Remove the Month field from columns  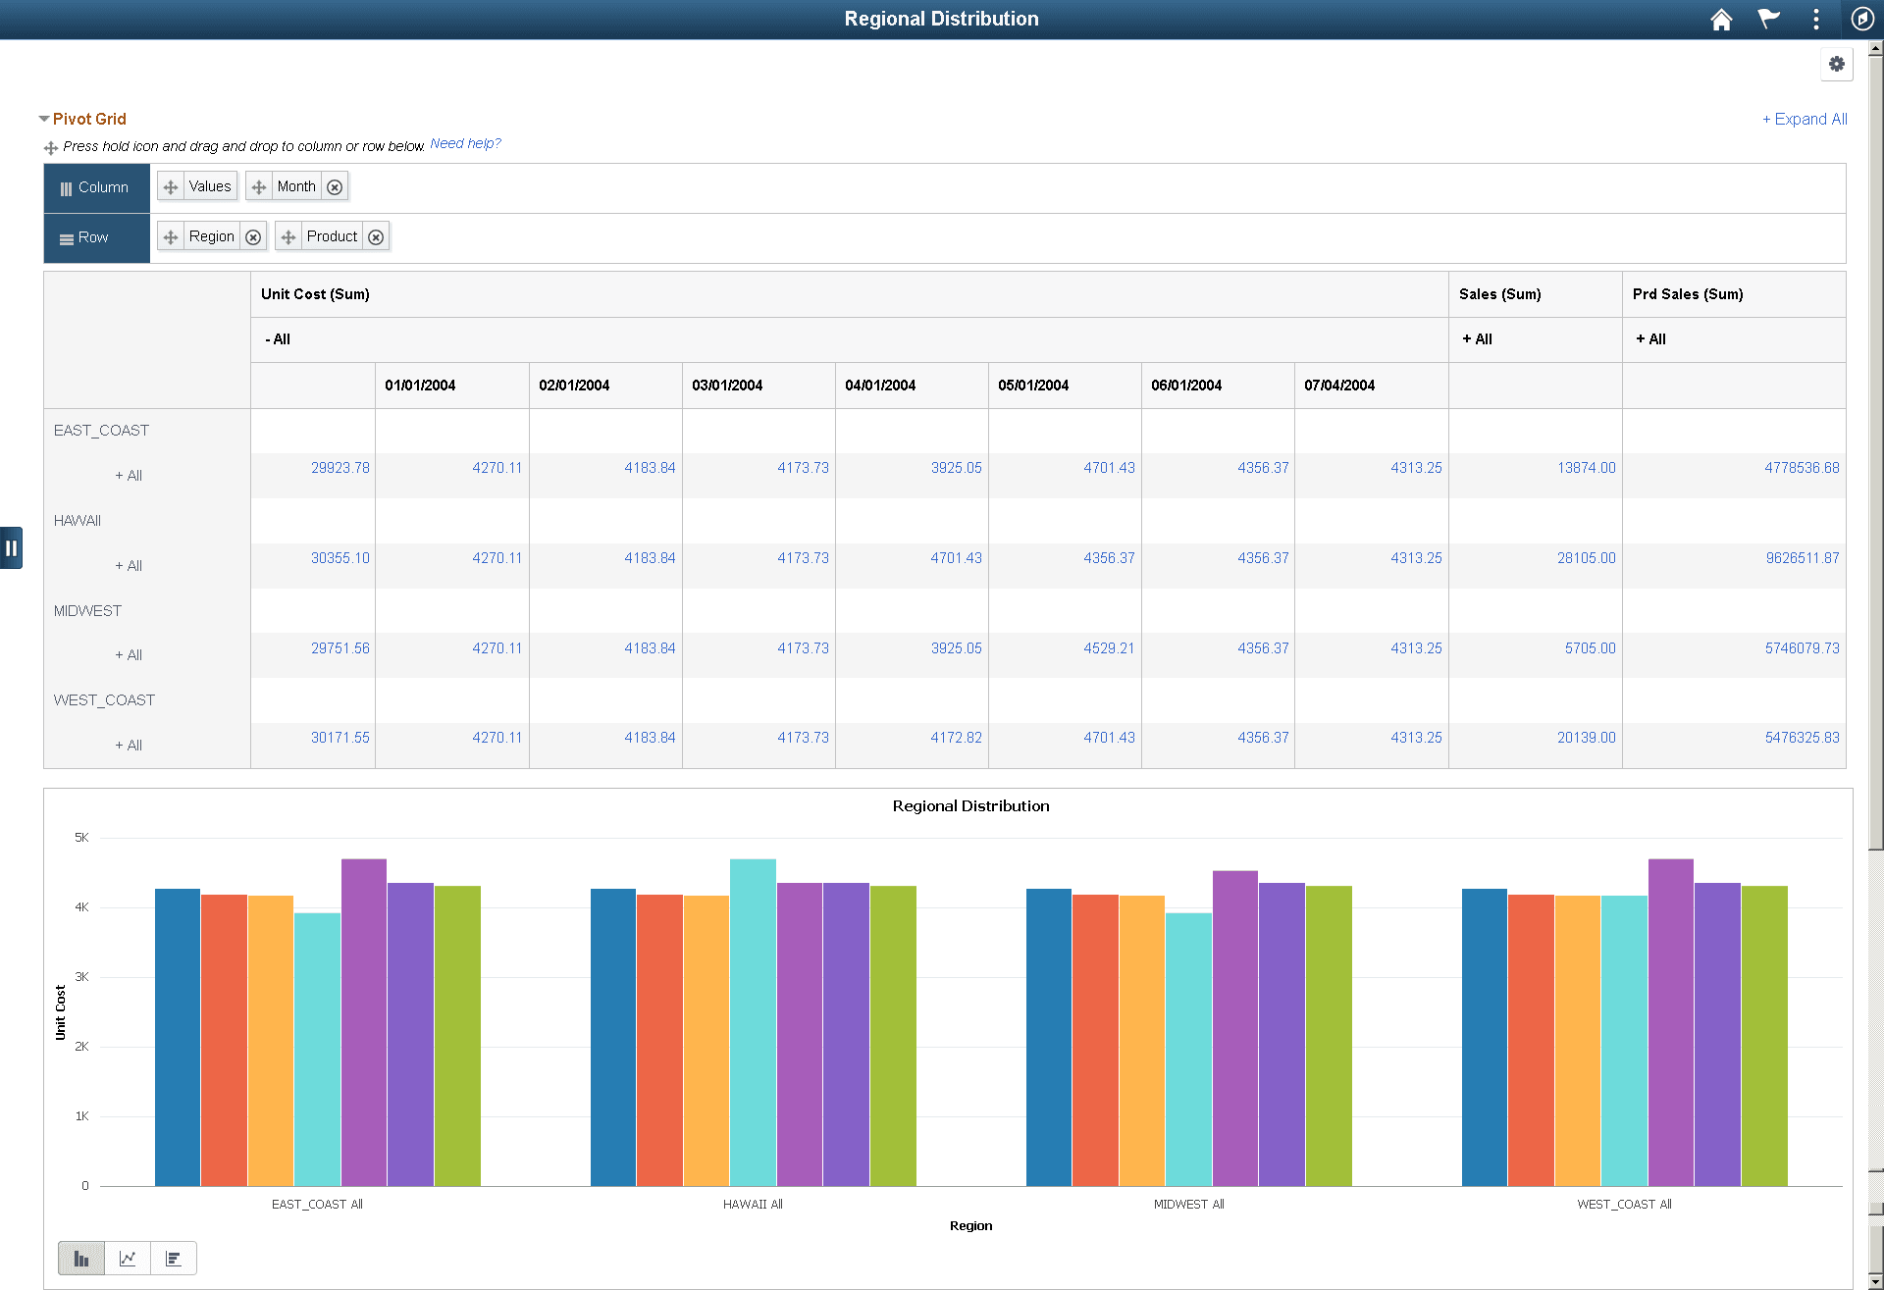335,187
